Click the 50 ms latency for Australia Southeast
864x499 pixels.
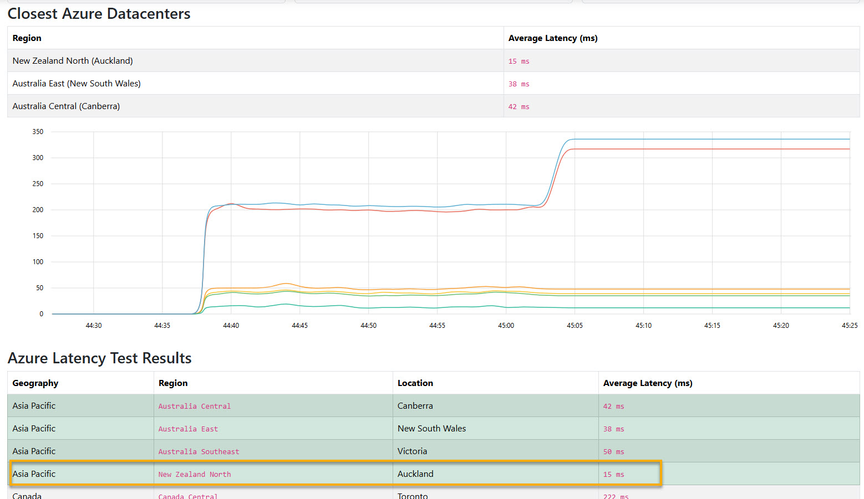click(614, 452)
